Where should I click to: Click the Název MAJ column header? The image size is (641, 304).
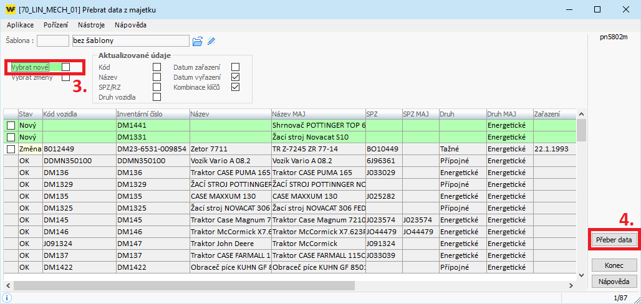[x=319, y=114]
